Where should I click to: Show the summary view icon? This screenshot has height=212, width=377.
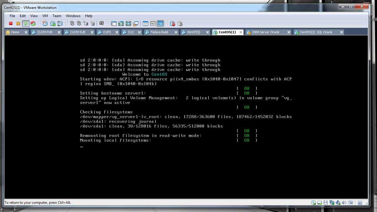point(145,24)
